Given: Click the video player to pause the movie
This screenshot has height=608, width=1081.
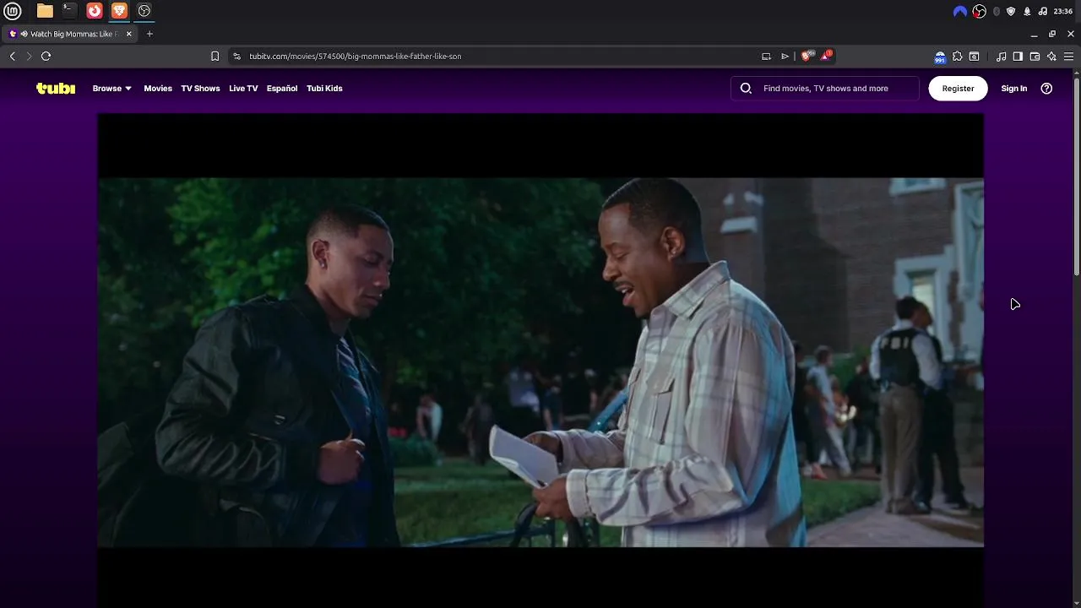Looking at the screenshot, I should [x=540, y=361].
